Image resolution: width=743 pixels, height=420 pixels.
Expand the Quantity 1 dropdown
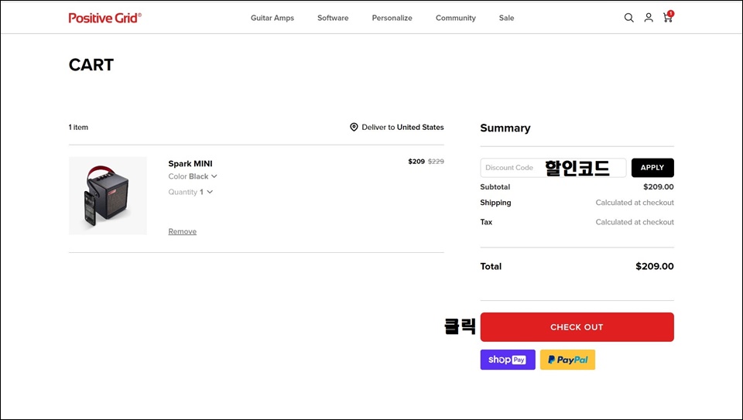coord(190,192)
